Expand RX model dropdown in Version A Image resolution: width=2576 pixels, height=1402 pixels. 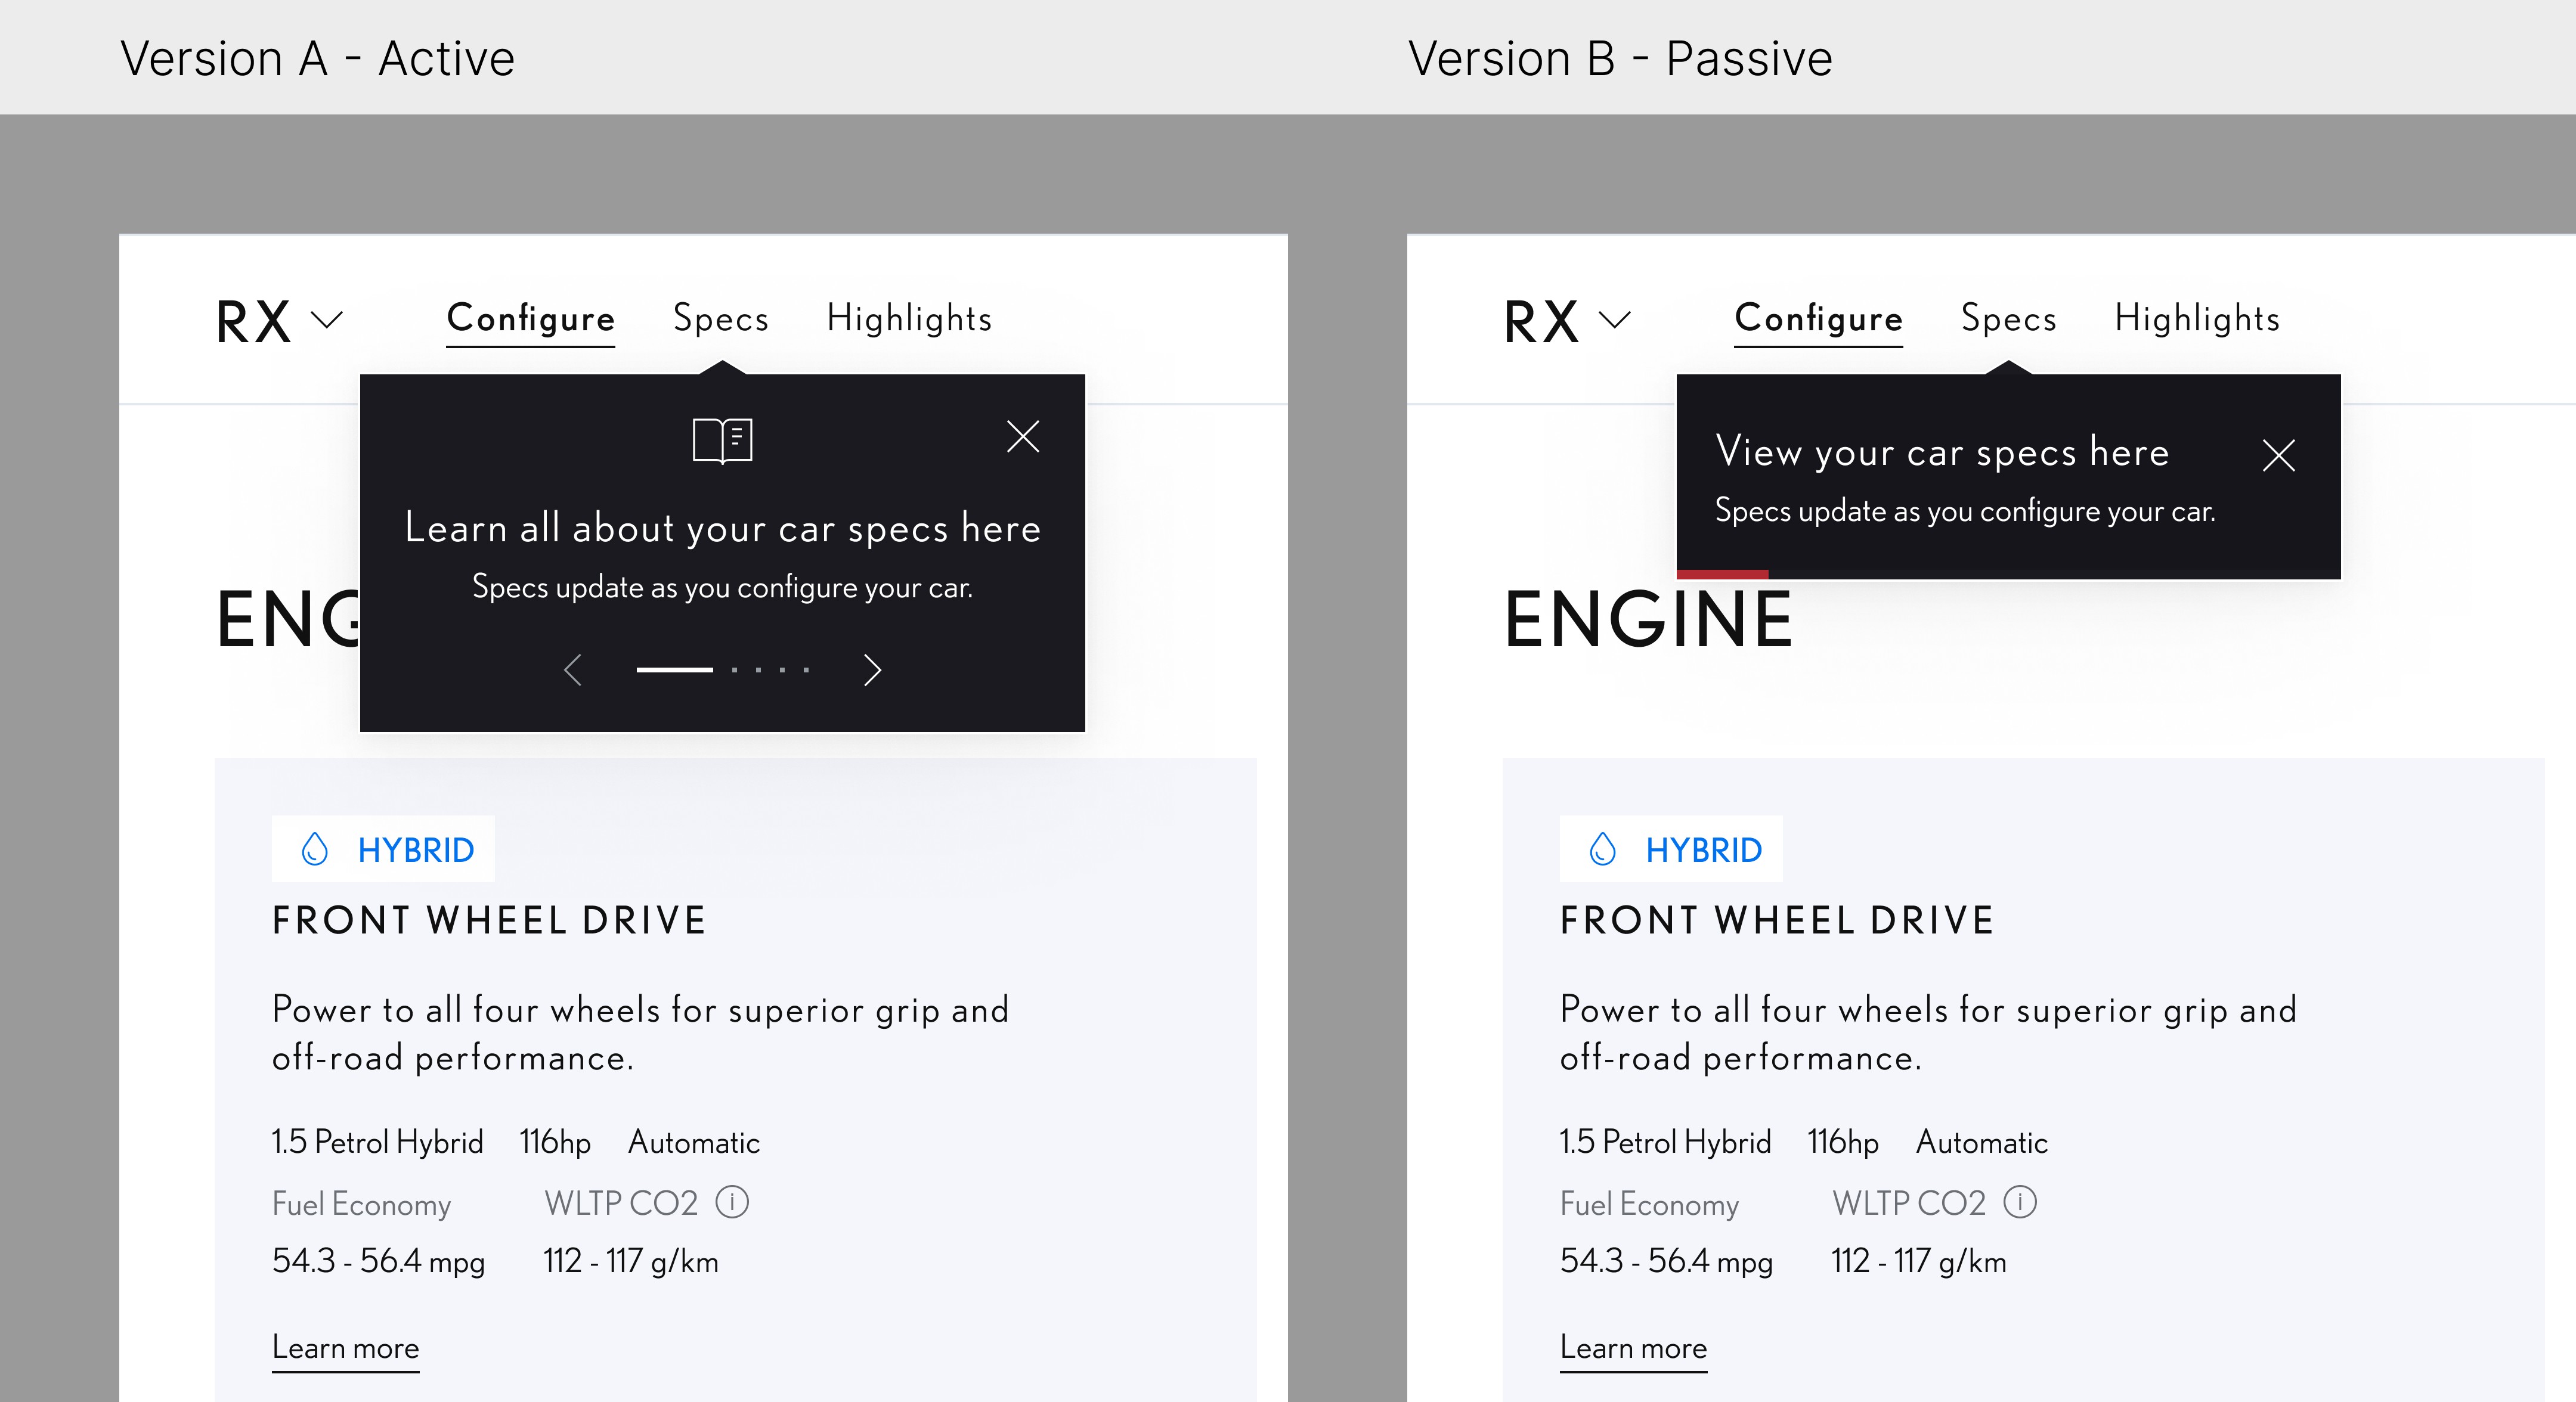[327, 320]
